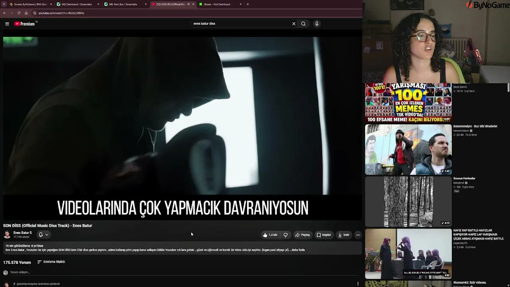Open the Sussun Herkesler video thumbnail
The image size is (510, 287).
coord(408,202)
